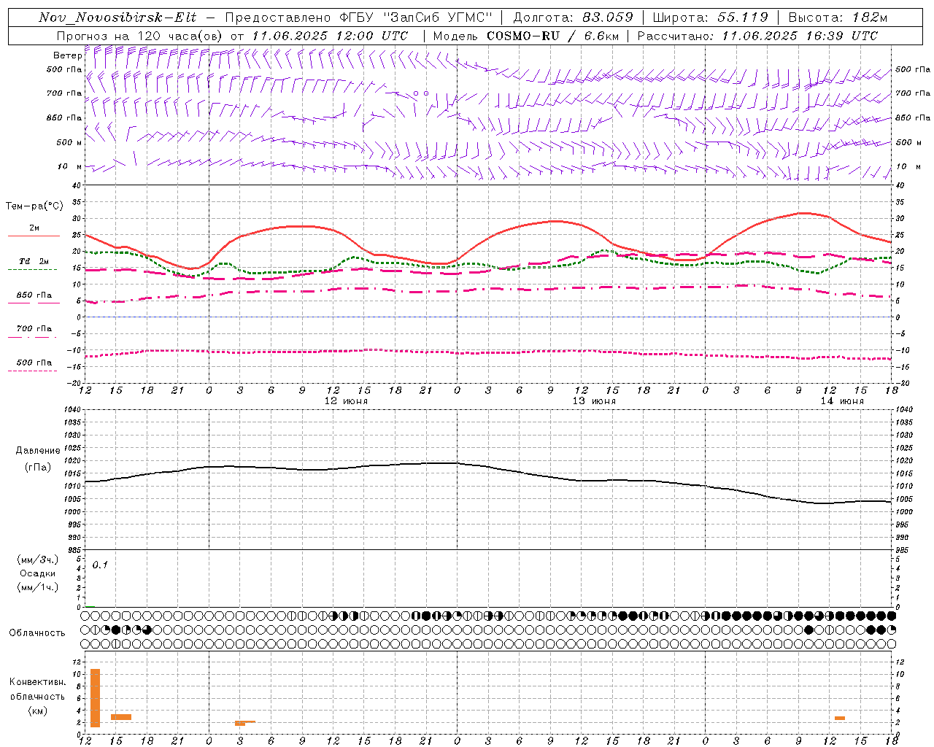
Task: Click the "13 июня" date label
Action: (594, 401)
